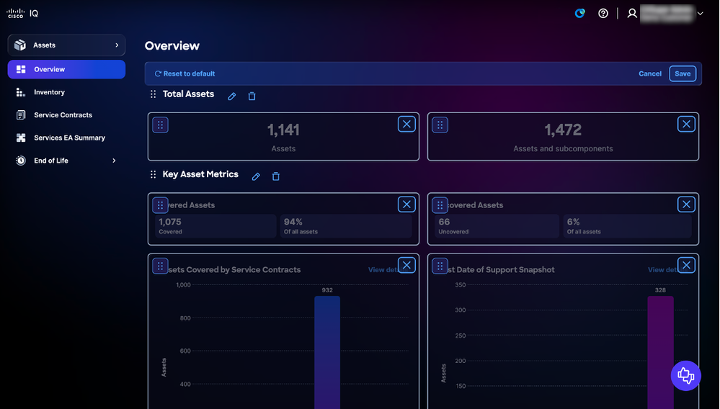Expand the user account dropdown chevron
The height and width of the screenshot is (409, 720).
701,13
